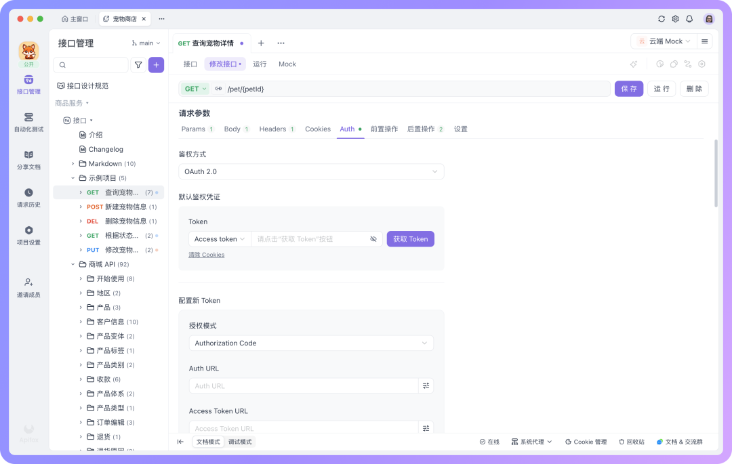Open 请求历史 sidebar section

28,198
